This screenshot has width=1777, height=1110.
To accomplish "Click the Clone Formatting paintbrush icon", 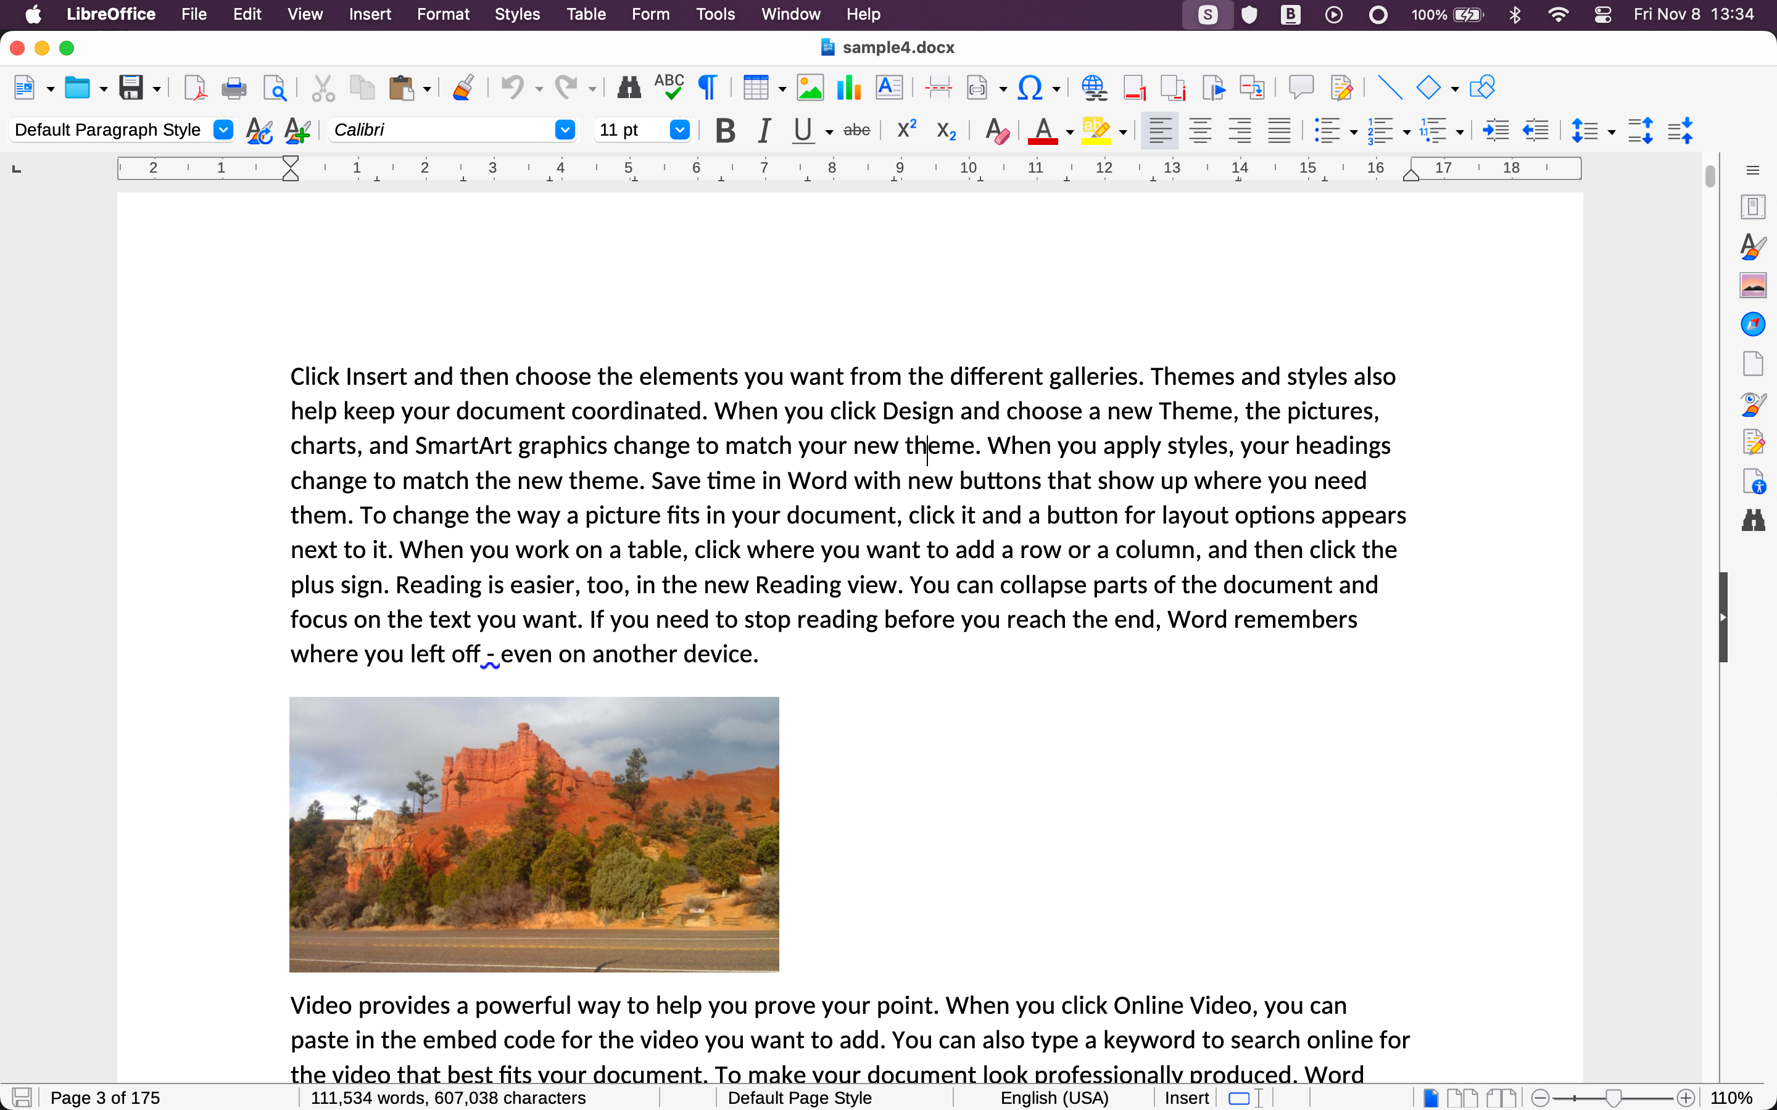I will pyautogui.click(x=463, y=88).
